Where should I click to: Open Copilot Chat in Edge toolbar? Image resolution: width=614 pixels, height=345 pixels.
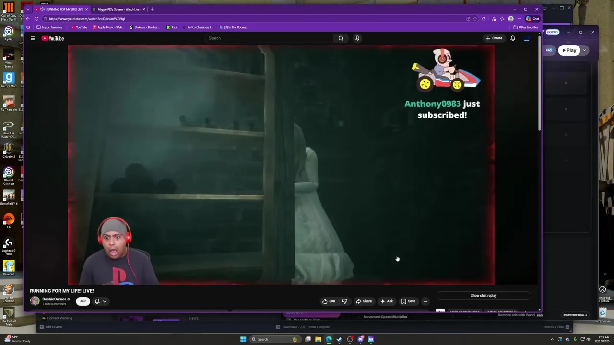click(532, 19)
